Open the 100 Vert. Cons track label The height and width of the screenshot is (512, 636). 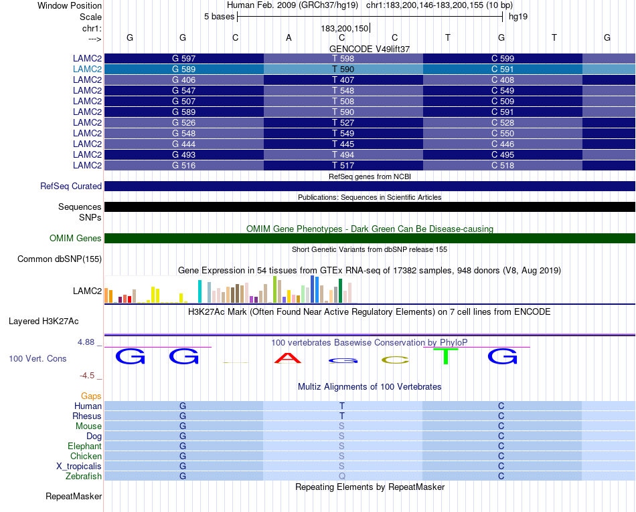click(37, 358)
